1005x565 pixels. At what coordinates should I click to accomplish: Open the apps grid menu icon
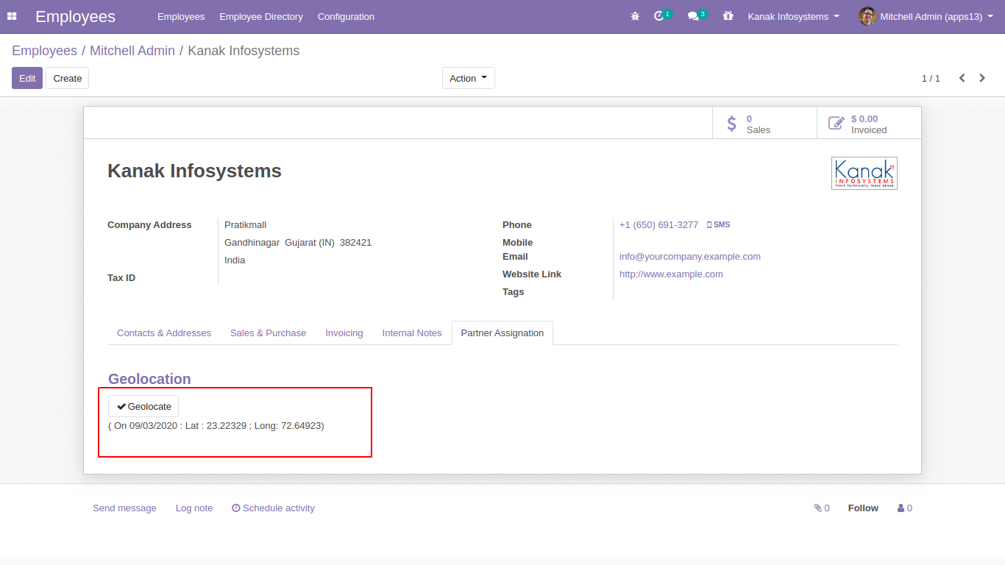click(12, 16)
